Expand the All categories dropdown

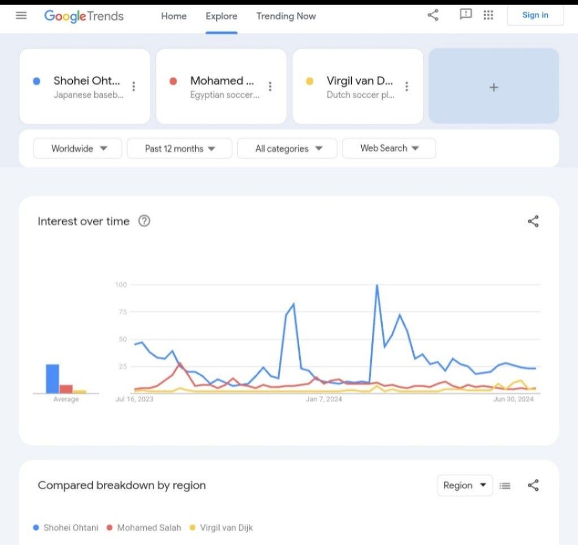287,149
